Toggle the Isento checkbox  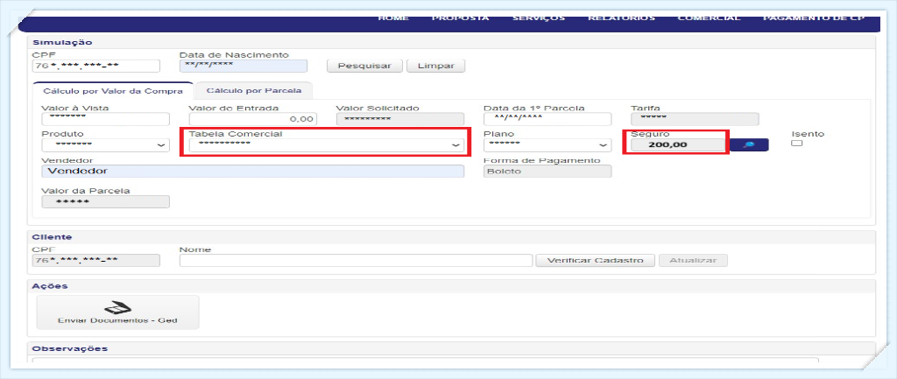[x=796, y=144]
